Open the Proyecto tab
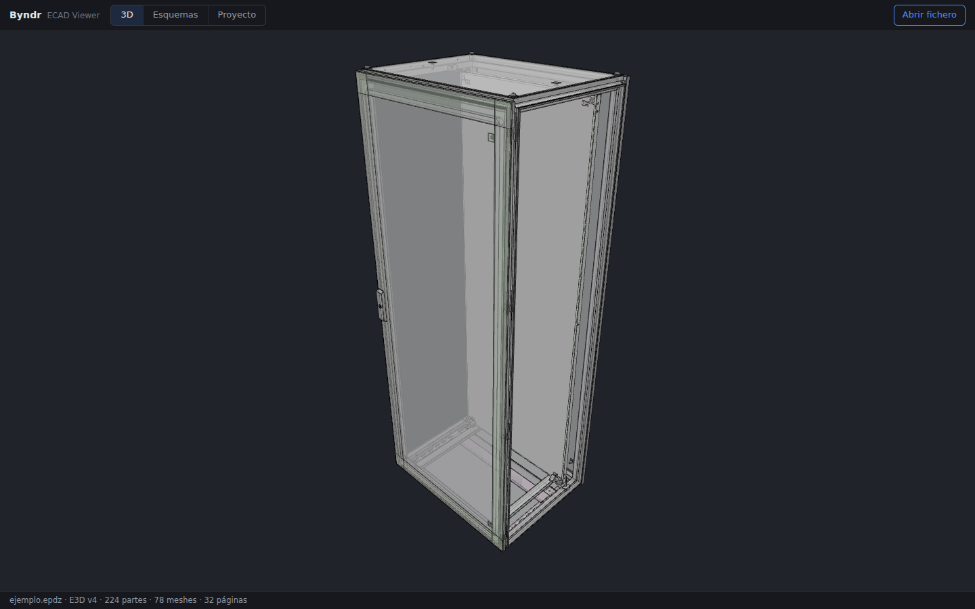 click(x=237, y=15)
